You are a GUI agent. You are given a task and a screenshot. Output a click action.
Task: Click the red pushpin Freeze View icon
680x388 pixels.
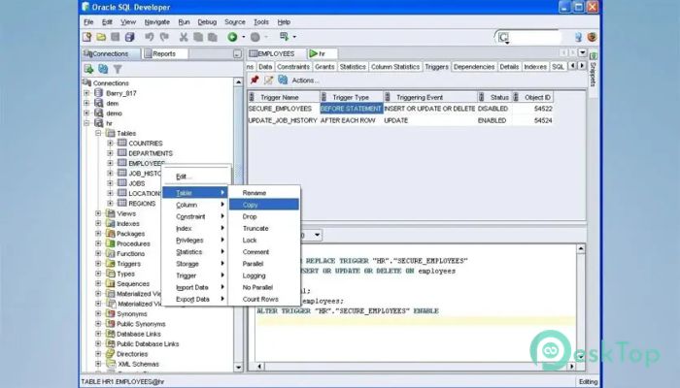(255, 81)
